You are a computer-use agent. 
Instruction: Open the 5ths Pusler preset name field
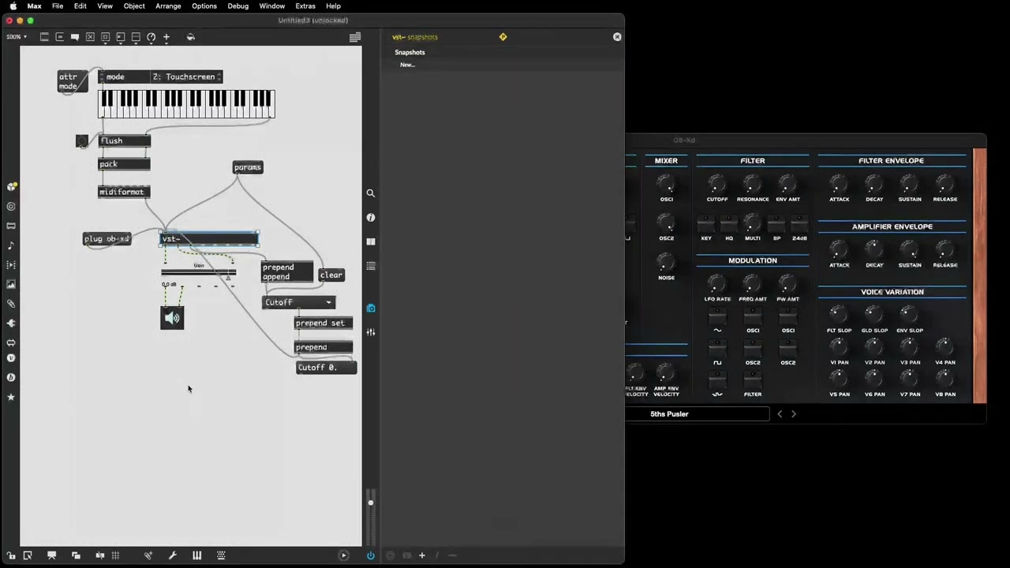[698, 414]
